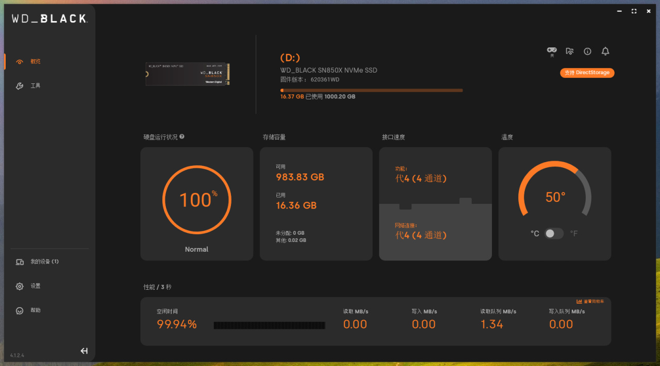The height and width of the screenshot is (366, 660).
Task: Toggle temperature unit between °C and °F
Action: tap(554, 234)
